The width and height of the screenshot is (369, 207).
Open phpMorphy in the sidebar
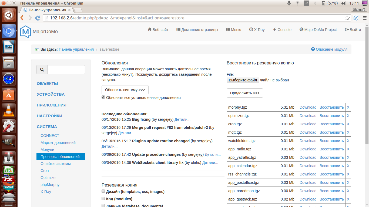(50, 185)
